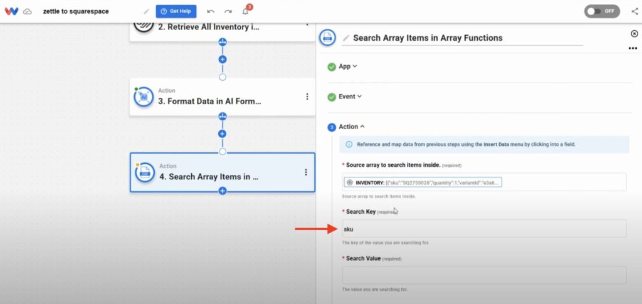This screenshot has height=304, width=642.
Task: Expand the App section
Action: coord(347,66)
